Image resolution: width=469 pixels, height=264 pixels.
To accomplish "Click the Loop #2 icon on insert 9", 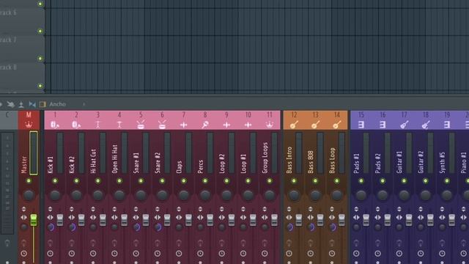I will 226,125.
